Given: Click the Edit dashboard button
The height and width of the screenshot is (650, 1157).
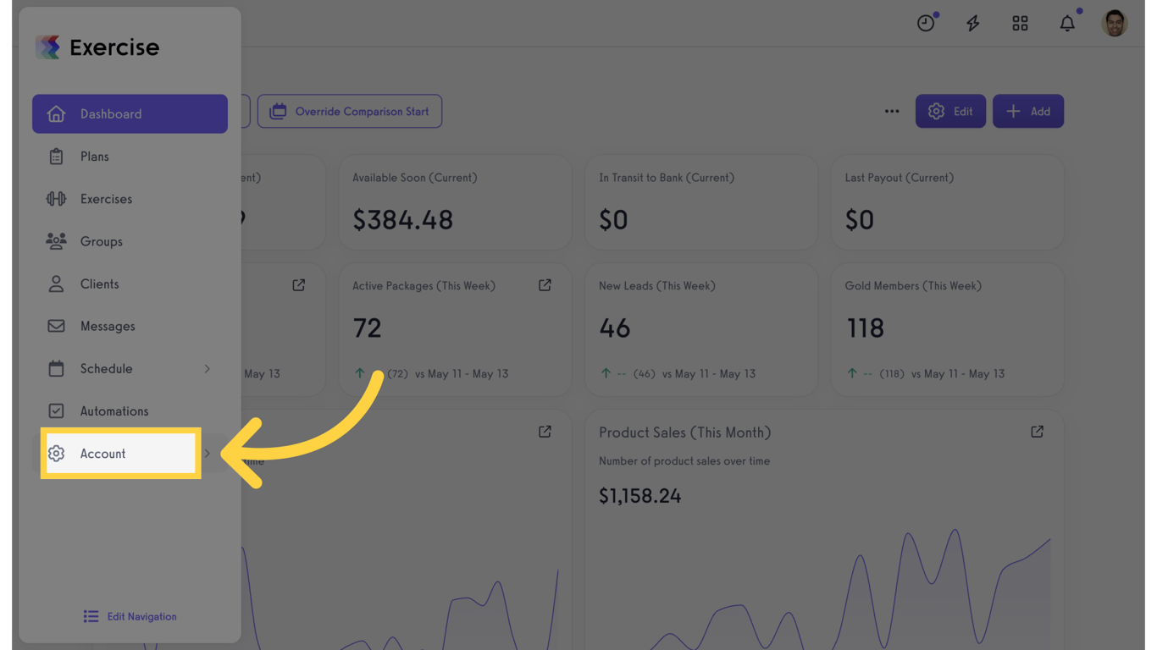Looking at the screenshot, I should click(x=950, y=111).
